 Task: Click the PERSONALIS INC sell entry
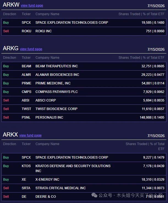click(84, 117)
